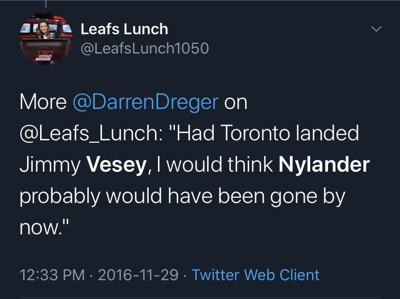Open the Twitter Web Client link

click(x=256, y=275)
